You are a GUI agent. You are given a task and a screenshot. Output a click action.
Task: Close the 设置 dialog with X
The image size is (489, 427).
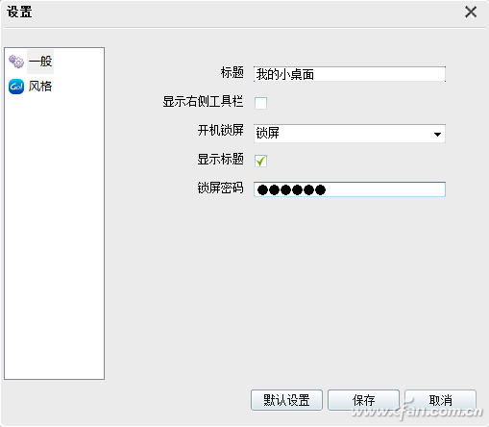tap(471, 13)
